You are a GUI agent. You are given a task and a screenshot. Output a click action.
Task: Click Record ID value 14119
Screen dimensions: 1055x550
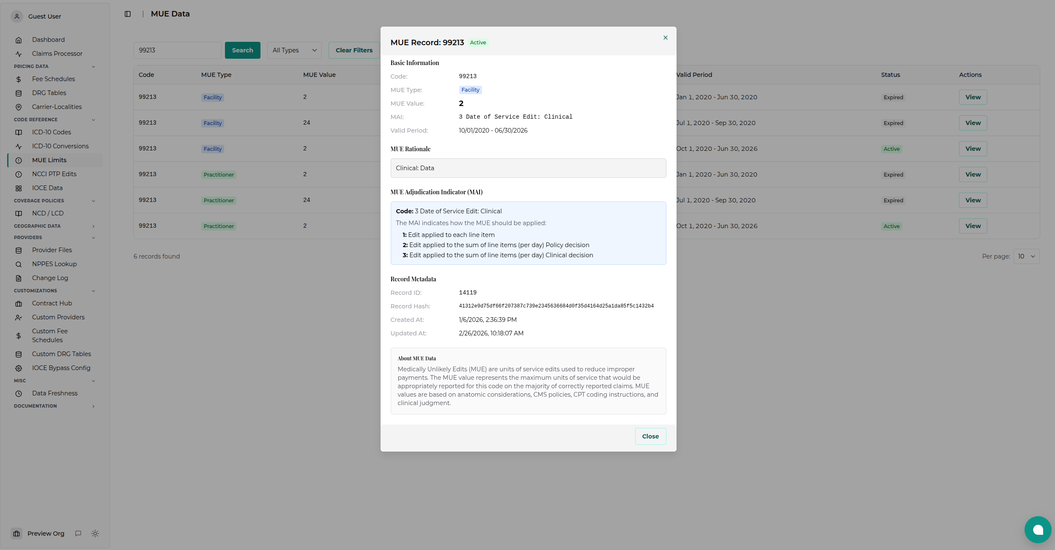(468, 293)
